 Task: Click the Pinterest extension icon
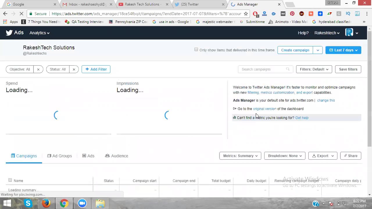(292, 14)
